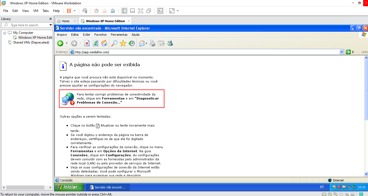Click the VMware Tools tray icon
The image size is (368, 196).
[x=344, y=187]
